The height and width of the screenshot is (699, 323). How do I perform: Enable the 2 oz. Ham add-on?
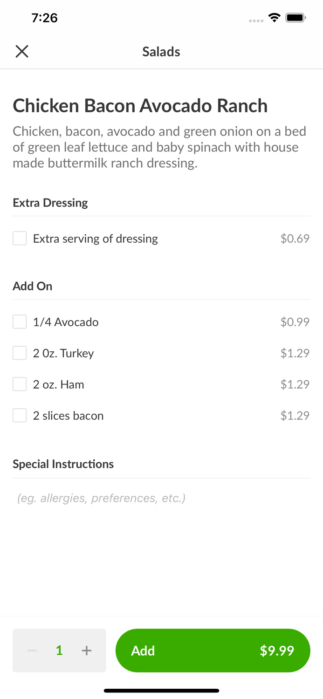click(x=20, y=384)
